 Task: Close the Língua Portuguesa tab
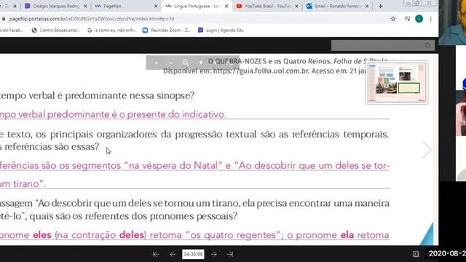pyautogui.click(x=226, y=6)
